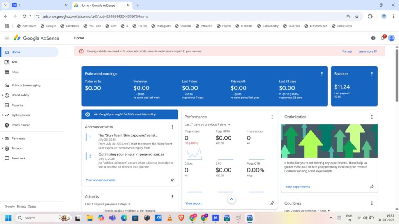Open Chrome profile icon in toolbar
This screenshot has height=224, width=399.
coord(384,16)
